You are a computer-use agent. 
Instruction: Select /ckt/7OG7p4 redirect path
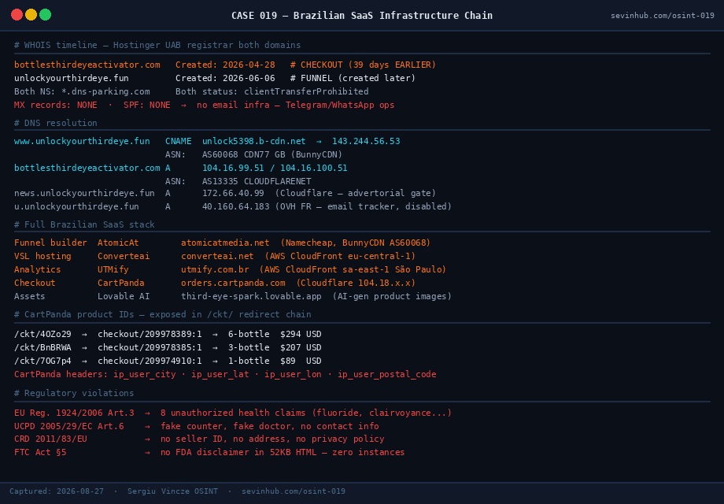(x=43, y=361)
